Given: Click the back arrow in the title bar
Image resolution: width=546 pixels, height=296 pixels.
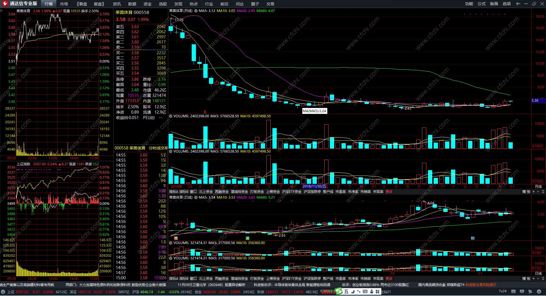Looking at the screenshot, I should click(x=518, y=4).
